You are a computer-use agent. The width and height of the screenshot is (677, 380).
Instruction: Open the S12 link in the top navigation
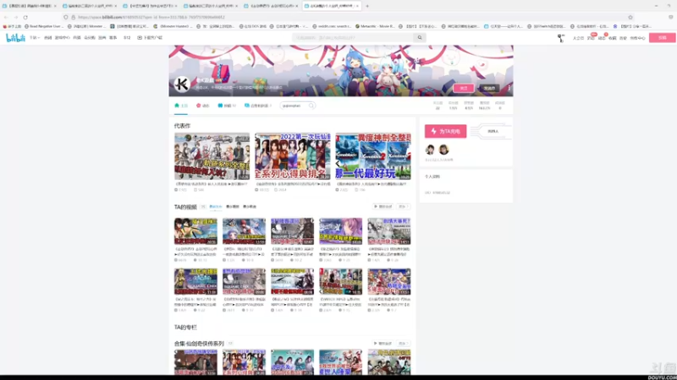coord(127,38)
